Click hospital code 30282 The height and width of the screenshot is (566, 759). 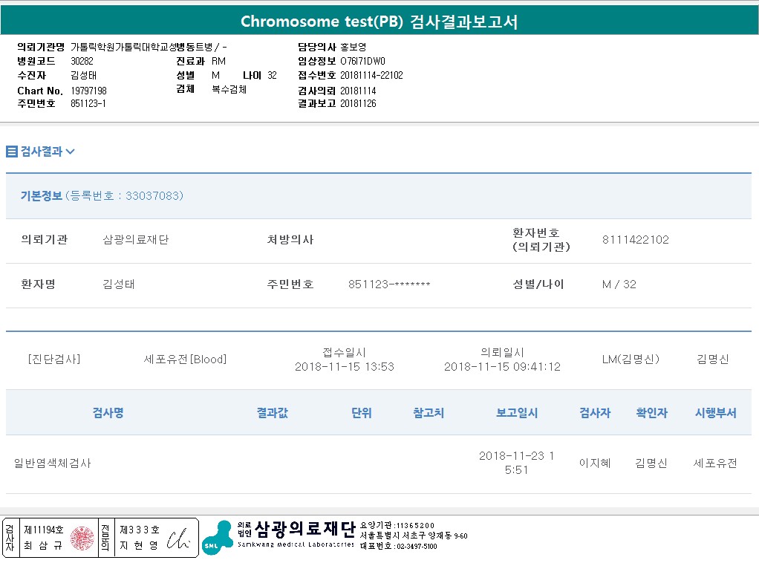pyautogui.click(x=82, y=61)
